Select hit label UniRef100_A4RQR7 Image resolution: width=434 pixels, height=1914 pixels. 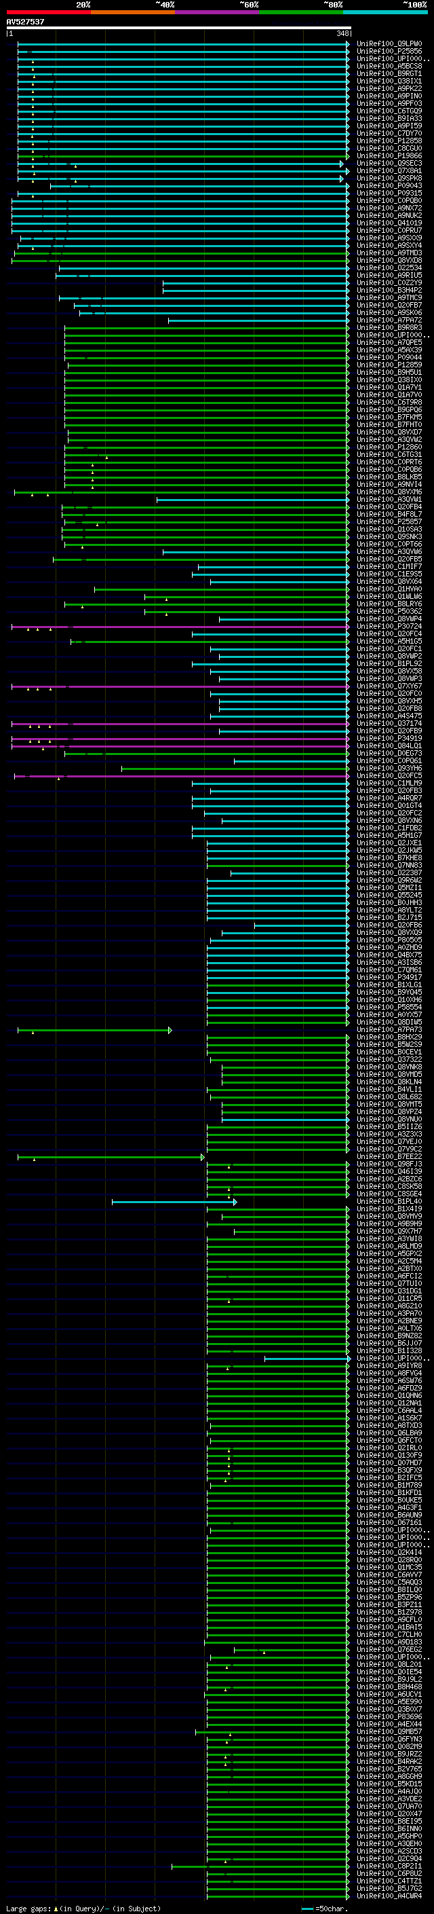(389, 798)
